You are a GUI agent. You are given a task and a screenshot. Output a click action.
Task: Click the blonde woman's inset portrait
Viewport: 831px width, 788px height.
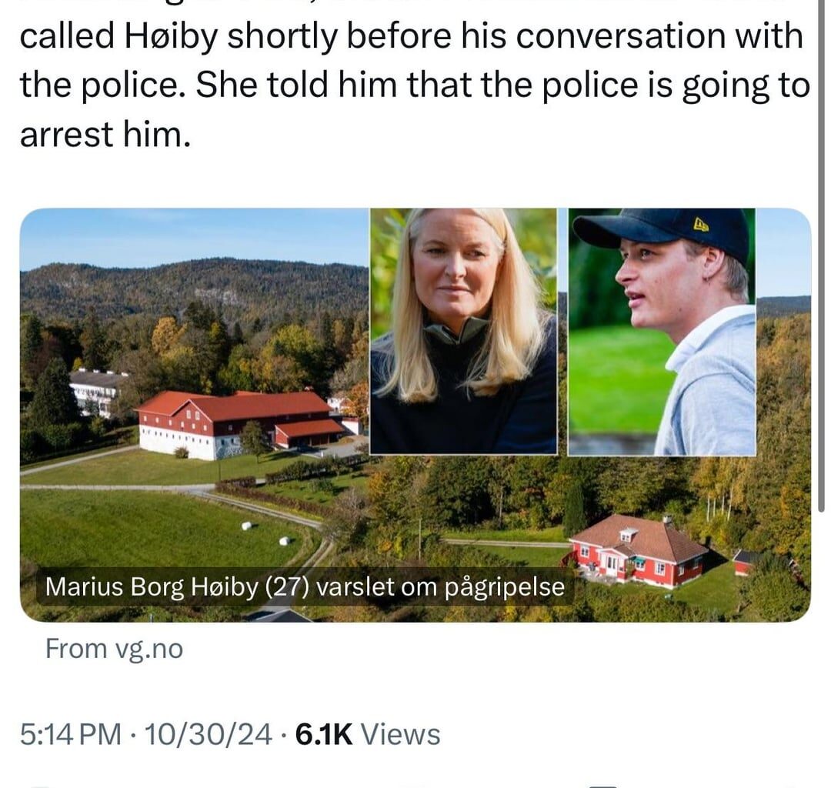[x=464, y=331]
